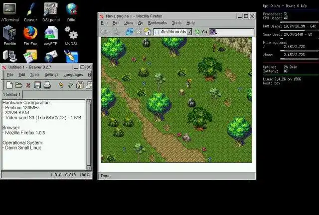
Task: Click the game map image in Firefox
Action: coord(176,100)
